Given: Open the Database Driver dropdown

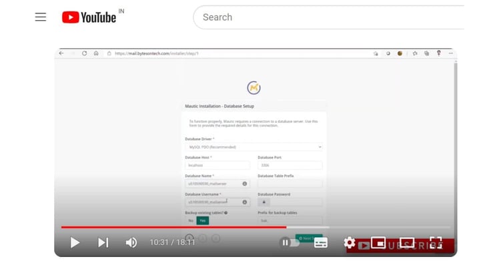Looking at the screenshot, I should pos(254,147).
